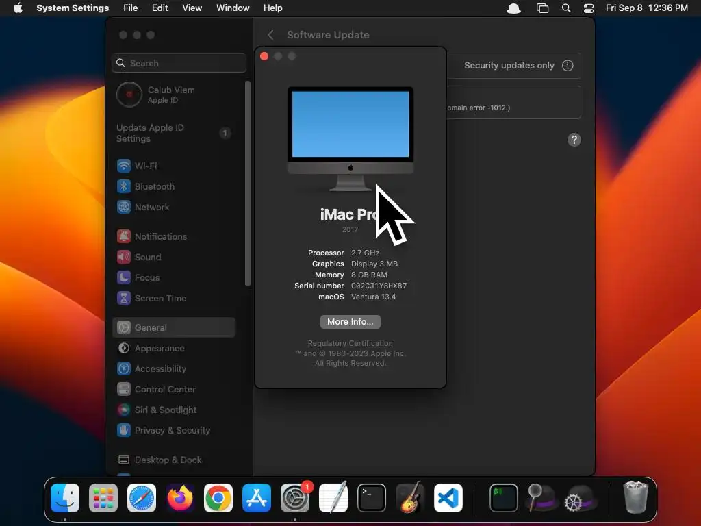Launch Finder from the Dock
Image resolution: width=701 pixels, height=526 pixels.
[65, 498]
